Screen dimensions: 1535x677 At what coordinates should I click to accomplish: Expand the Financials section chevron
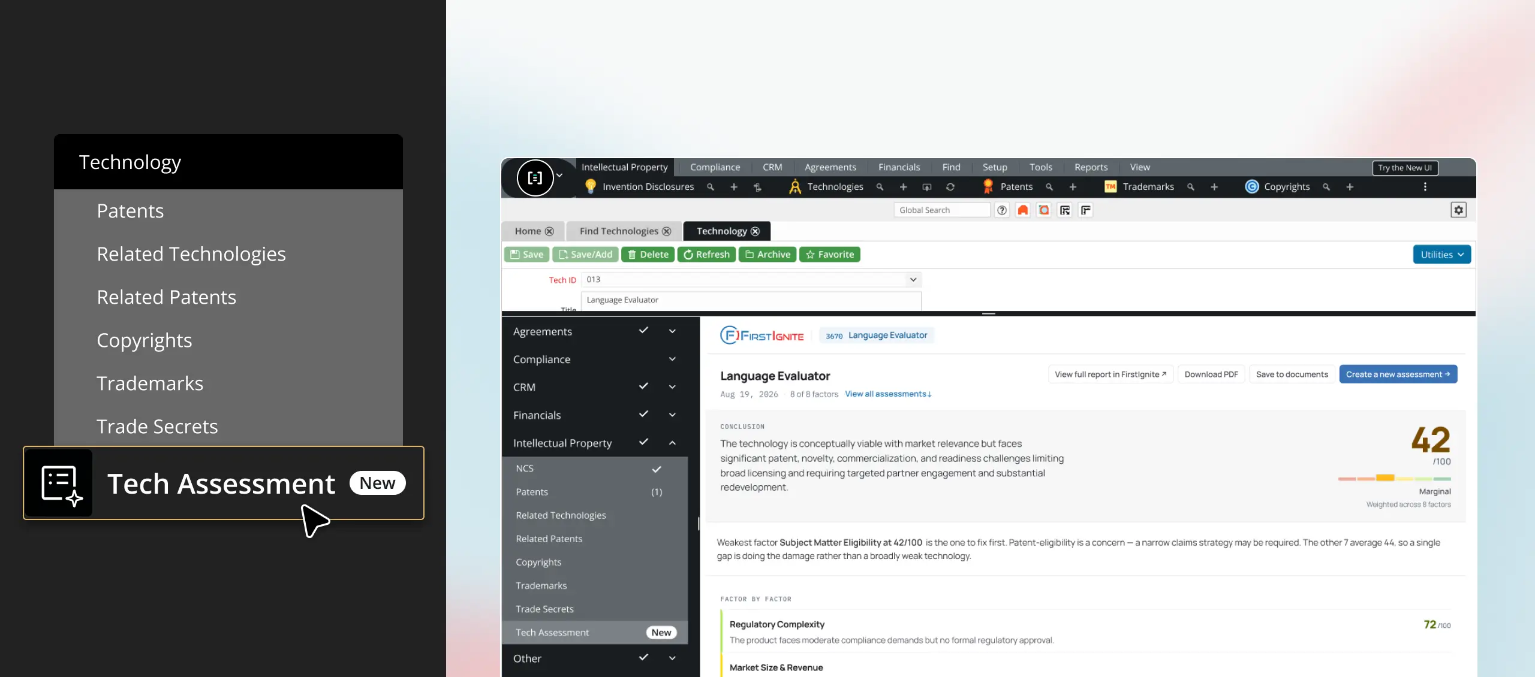click(672, 415)
